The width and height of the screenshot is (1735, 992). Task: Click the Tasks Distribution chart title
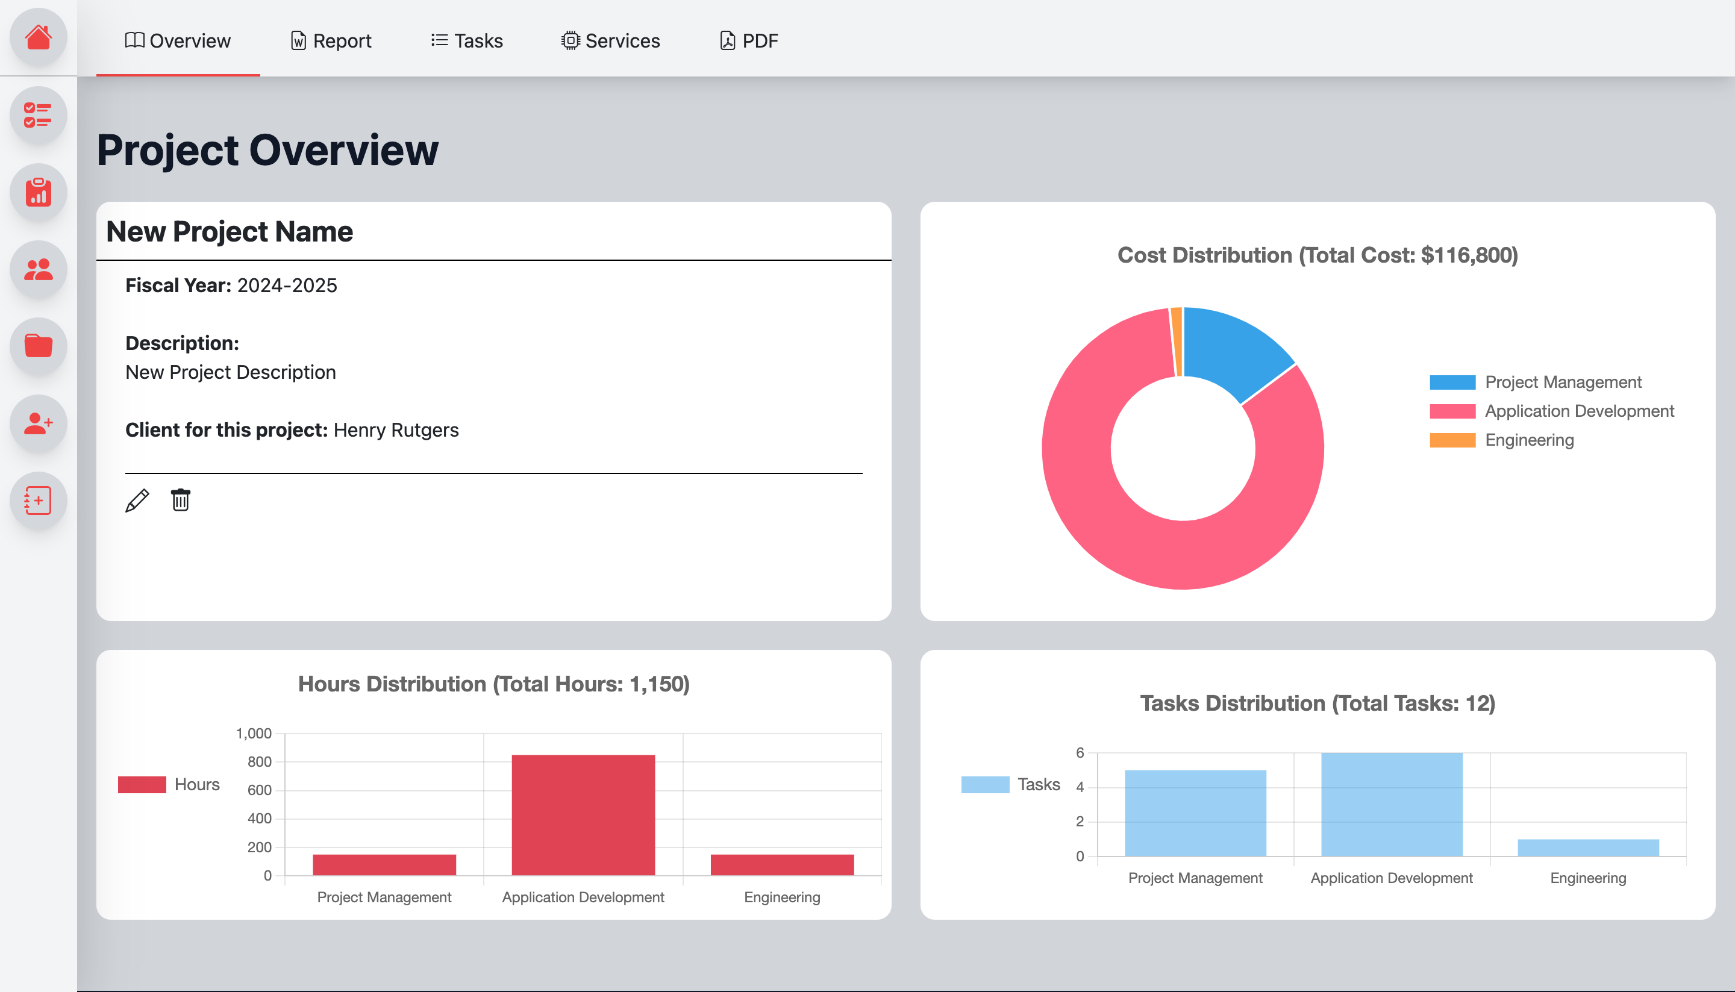tap(1318, 703)
